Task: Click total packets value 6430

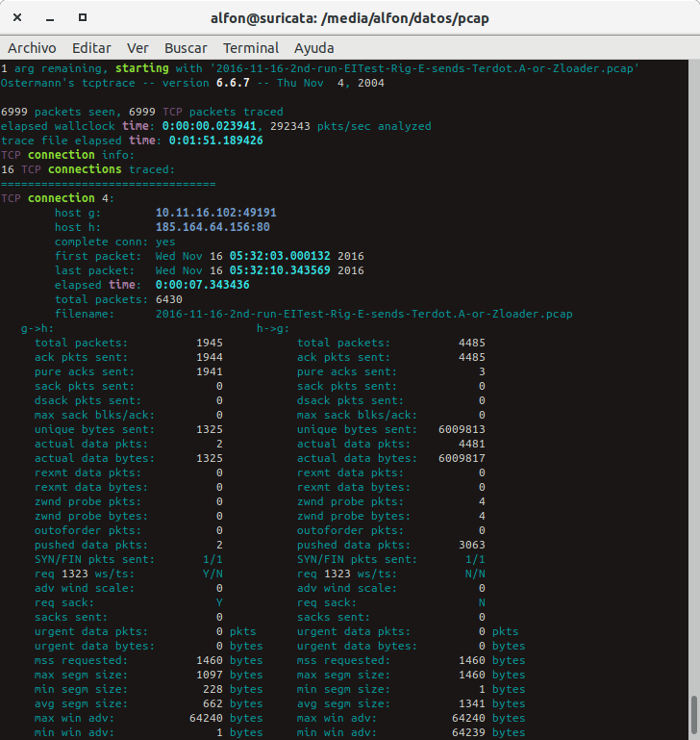Action: point(169,299)
